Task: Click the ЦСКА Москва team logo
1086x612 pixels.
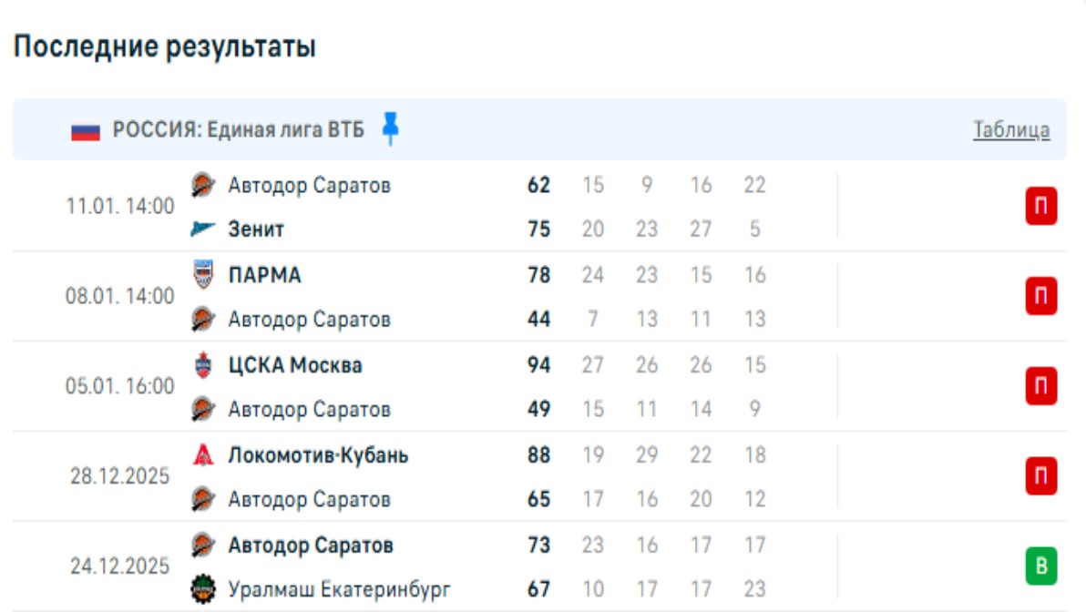Action: [x=202, y=365]
